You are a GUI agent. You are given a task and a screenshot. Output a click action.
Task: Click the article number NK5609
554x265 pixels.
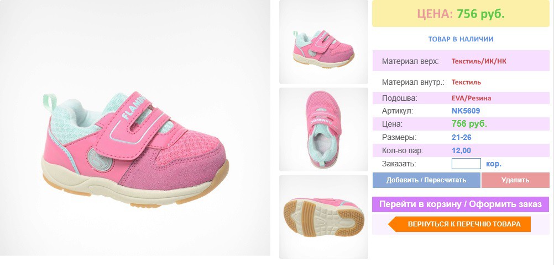pyautogui.click(x=466, y=111)
